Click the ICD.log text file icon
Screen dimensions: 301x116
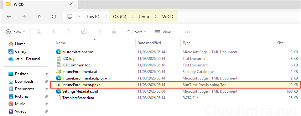[58, 59]
